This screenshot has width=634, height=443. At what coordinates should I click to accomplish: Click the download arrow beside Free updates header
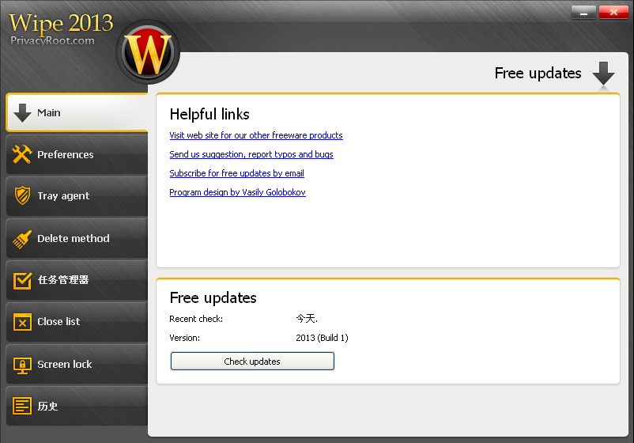pyautogui.click(x=603, y=74)
